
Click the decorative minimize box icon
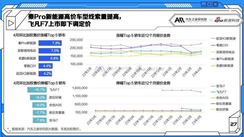(x=203, y=4)
